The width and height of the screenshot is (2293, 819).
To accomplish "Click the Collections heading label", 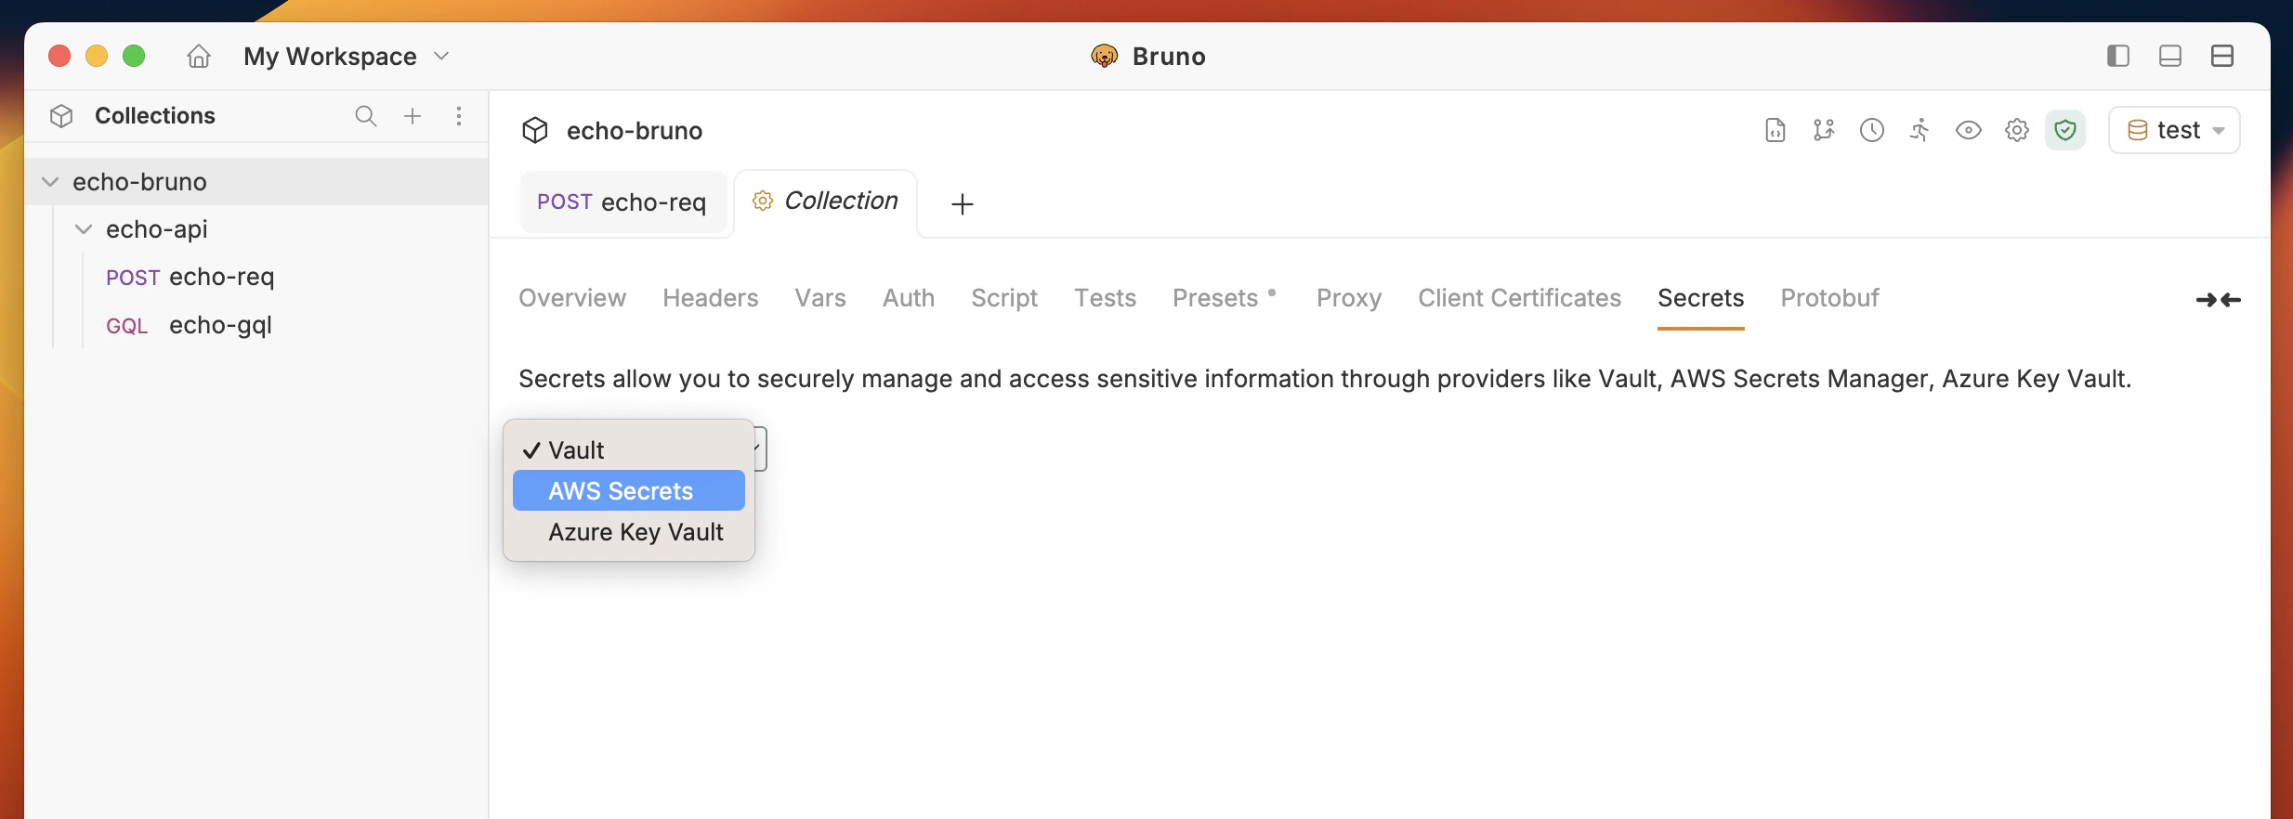I will coord(155,116).
